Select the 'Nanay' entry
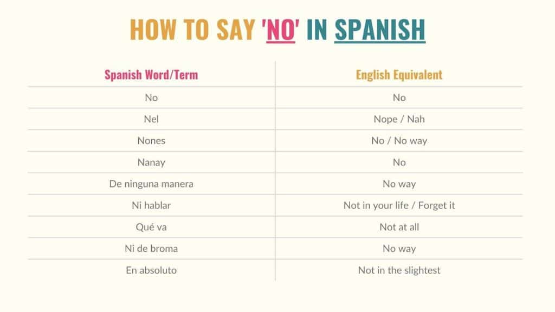Screen dimensions: 555x312 coord(151,162)
